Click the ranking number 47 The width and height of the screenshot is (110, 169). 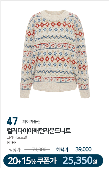coord(12,121)
